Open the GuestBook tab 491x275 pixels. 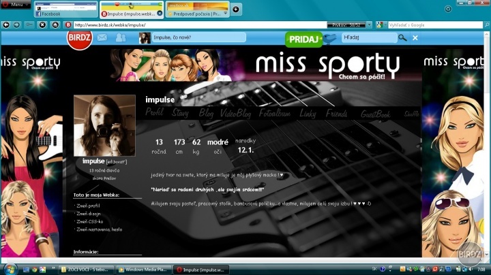(x=376, y=114)
